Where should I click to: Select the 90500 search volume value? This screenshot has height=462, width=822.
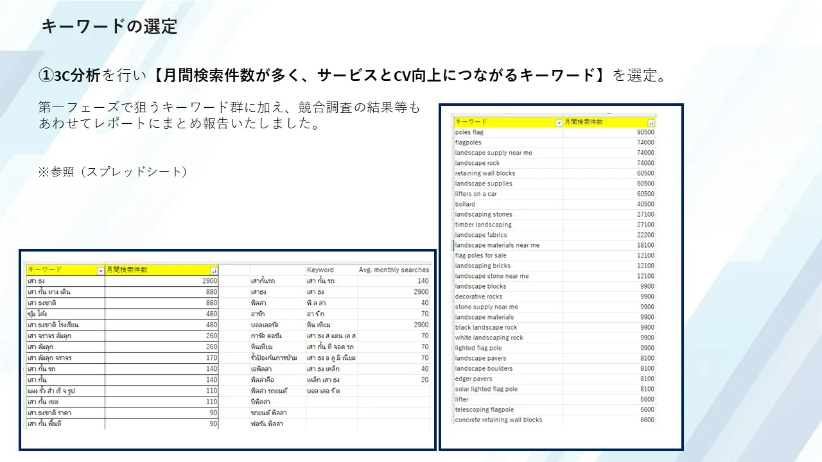point(645,132)
